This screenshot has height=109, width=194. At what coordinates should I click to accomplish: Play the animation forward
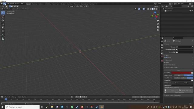[82, 97]
